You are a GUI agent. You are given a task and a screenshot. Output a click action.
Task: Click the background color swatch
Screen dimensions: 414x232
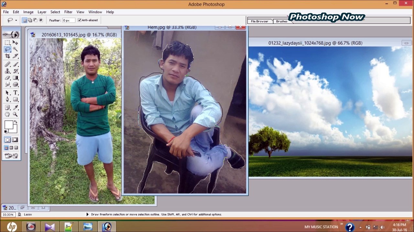(x=15, y=130)
